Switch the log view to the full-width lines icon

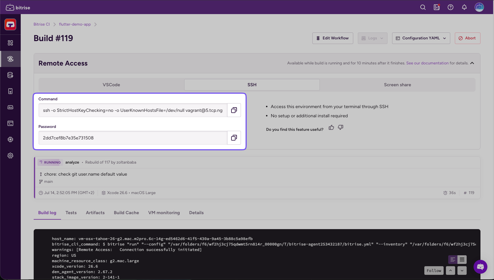click(462, 260)
